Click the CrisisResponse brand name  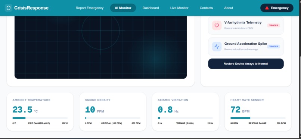(31, 8)
